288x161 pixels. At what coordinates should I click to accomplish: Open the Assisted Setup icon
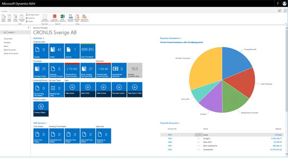point(76,17)
